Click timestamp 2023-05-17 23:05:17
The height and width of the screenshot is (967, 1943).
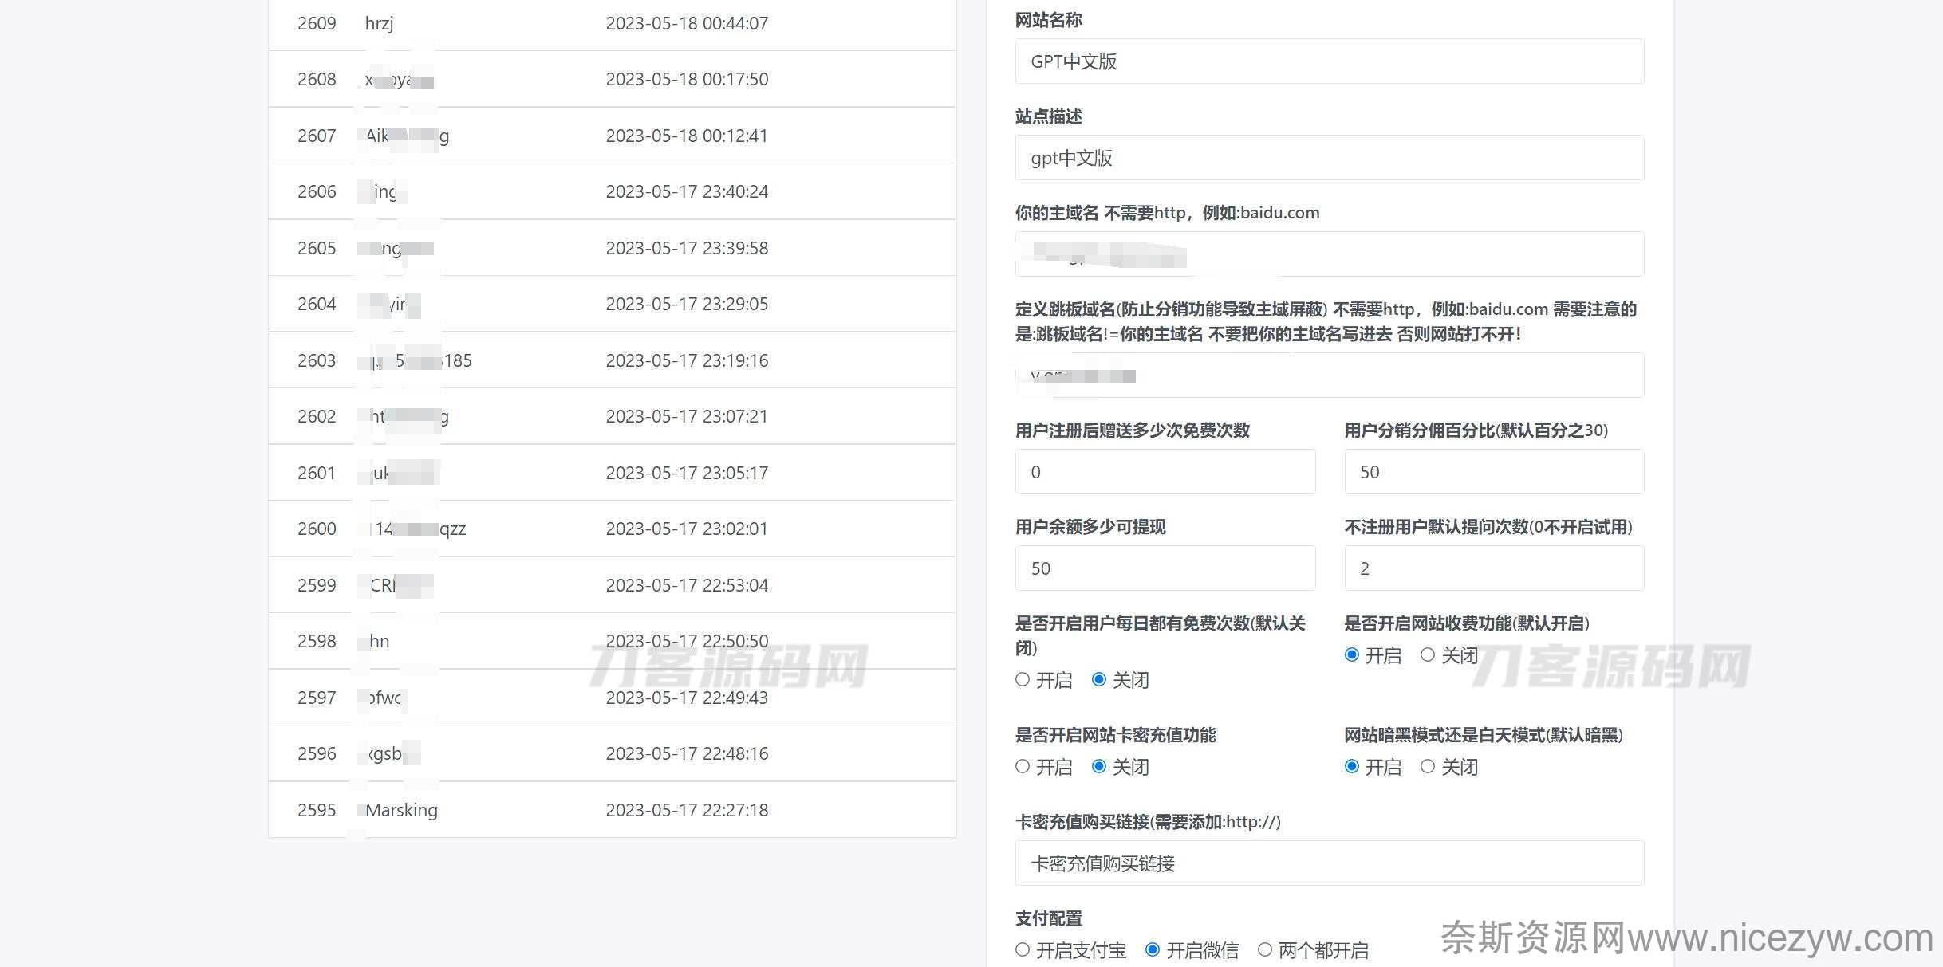click(687, 473)
